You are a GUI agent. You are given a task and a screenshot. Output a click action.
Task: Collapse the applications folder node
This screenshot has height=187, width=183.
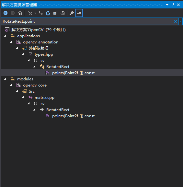coord(5,36)
